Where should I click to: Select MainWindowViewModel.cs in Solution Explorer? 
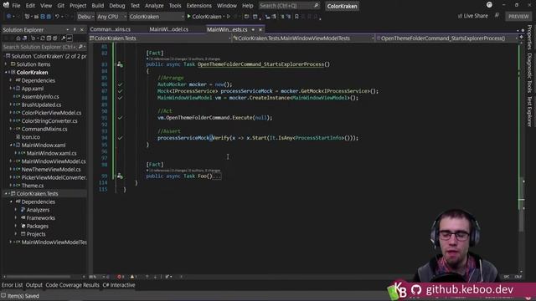[x=54, y=161]
